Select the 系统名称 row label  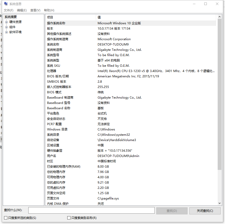click(53, 44)
